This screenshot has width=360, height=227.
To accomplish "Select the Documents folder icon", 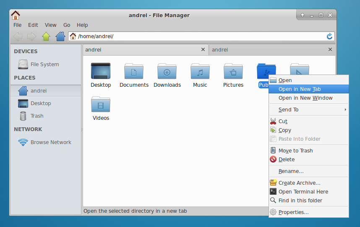I will tap(134, 71).
